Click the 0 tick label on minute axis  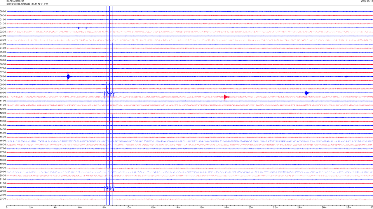[x=7, y=207]
